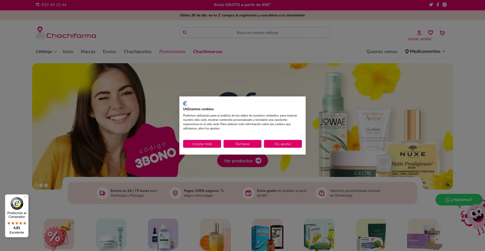This screenshot has height=251, width=485.
Task: Open the Trusted Shops badge options menu
Action: pyautogui.click(x=26, y=196)
